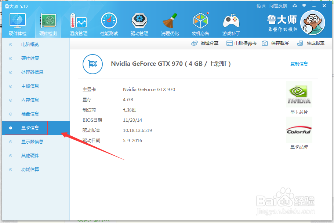Open the 硬件体检 hardware checkup icon
Screen dimensions: 334x223
18,21
